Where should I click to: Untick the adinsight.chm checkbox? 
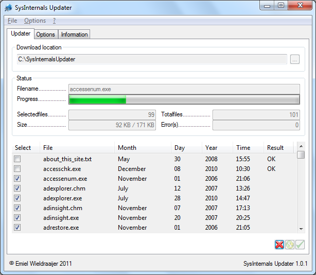[17, 208]
